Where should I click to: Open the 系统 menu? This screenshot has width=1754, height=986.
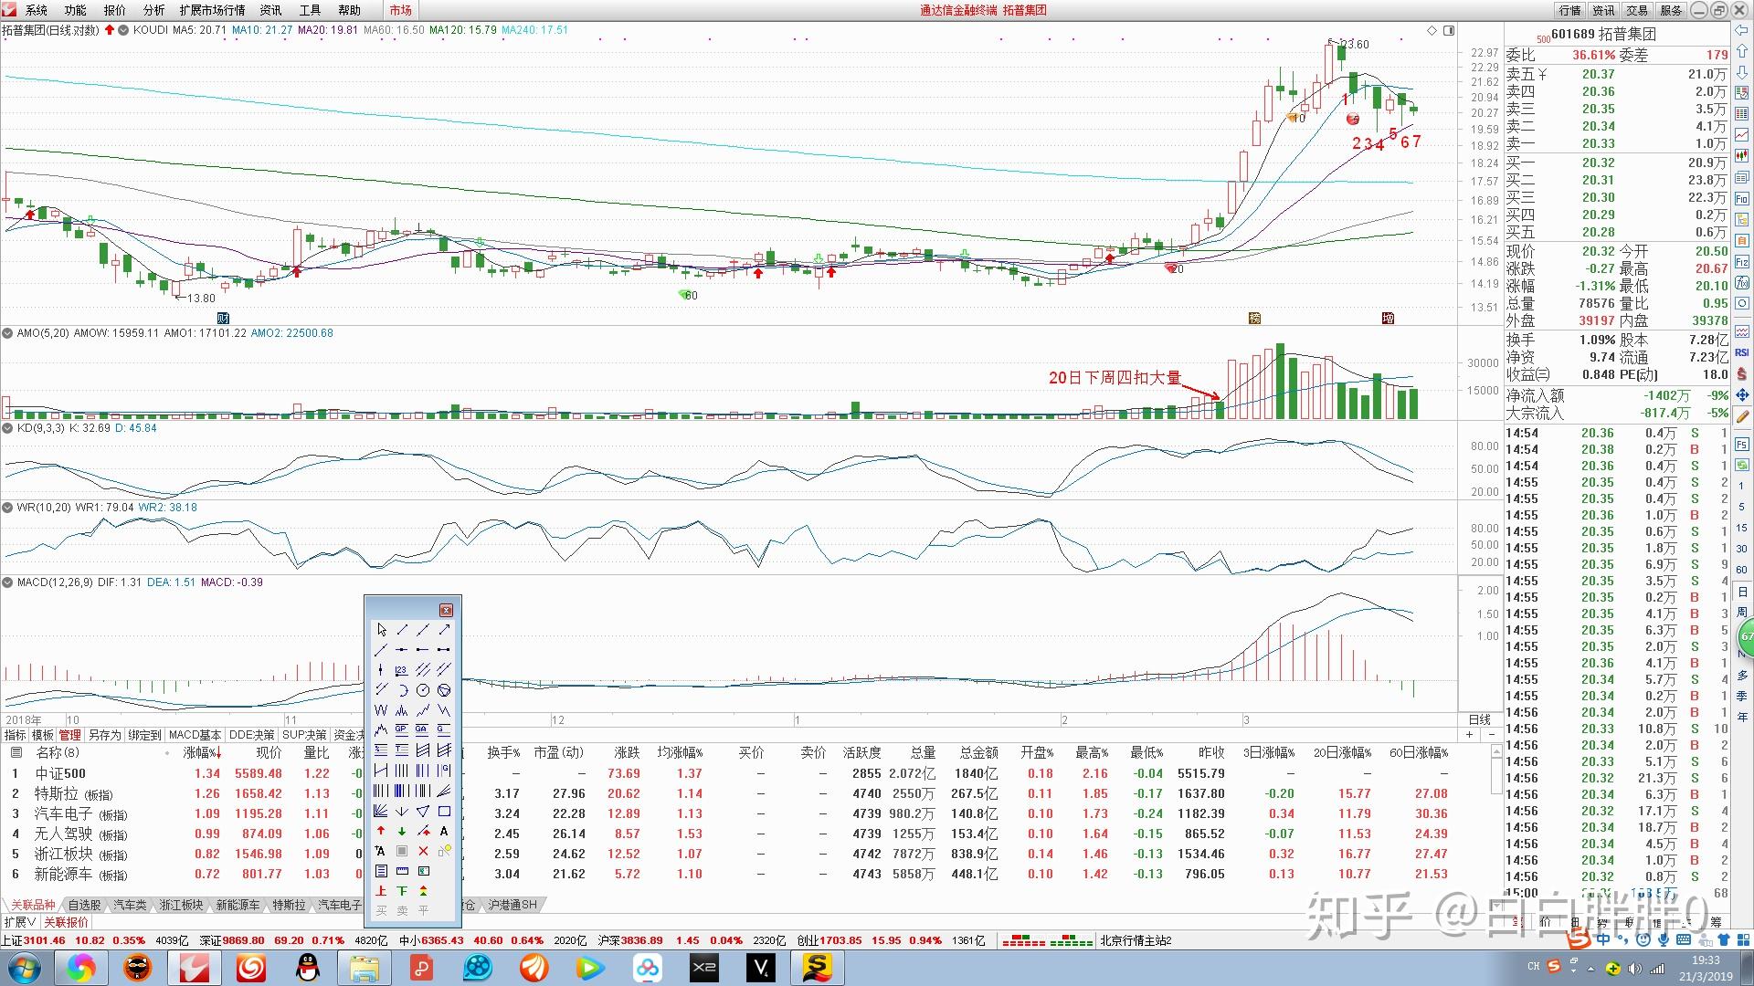pyautogui.click(x=37, y=10)
